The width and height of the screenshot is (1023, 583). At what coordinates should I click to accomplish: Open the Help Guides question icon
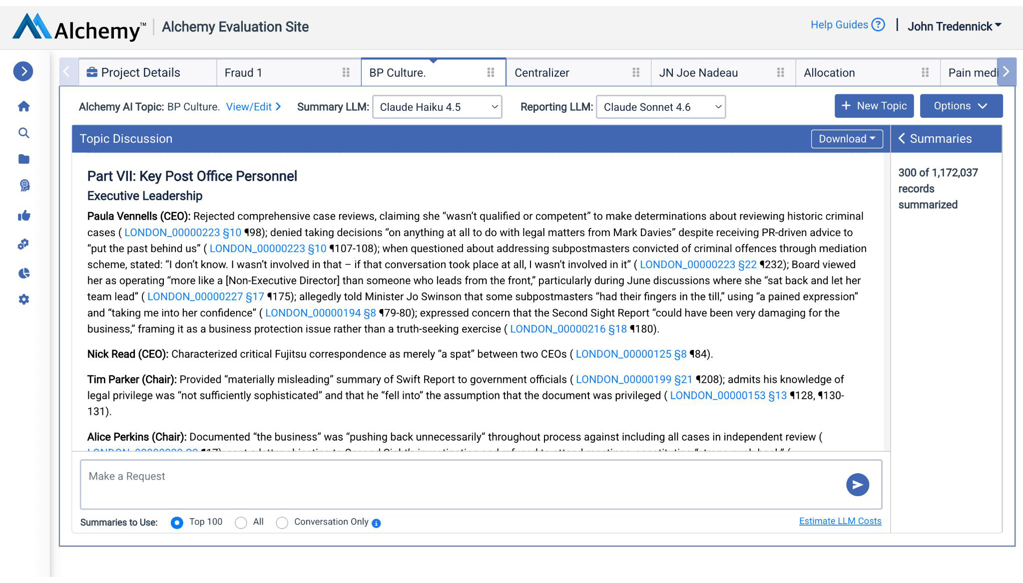pos(878,24)
